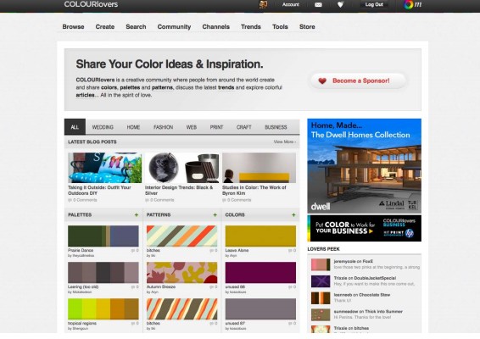This screenshot has height=339, width=480.
Task: Switch to the PRINT tab
Action: (216, 127)
